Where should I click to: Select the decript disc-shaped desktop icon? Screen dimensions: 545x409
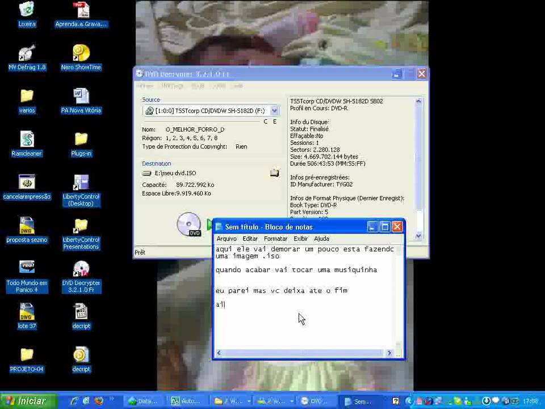(81, 359)
